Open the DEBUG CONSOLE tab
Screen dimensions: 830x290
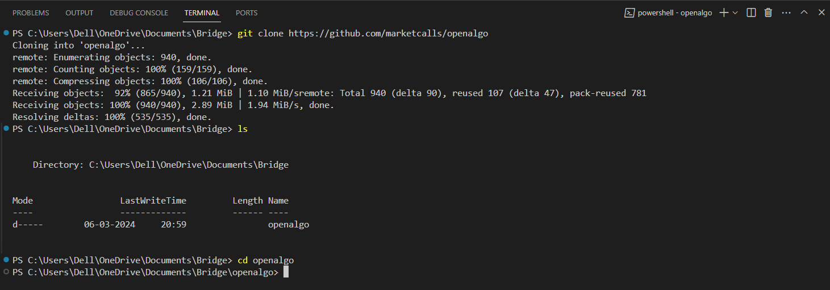(x=139, y=13)
